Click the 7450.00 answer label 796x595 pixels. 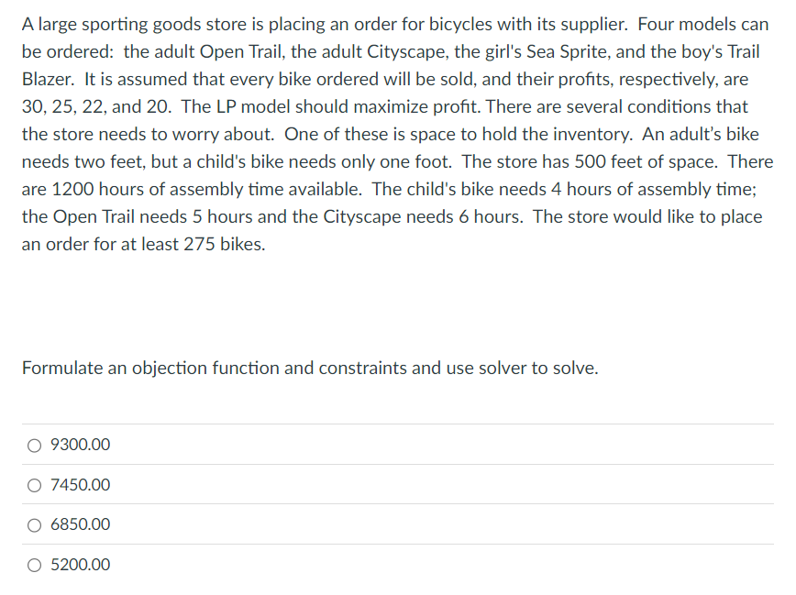[x=82, y=485]
